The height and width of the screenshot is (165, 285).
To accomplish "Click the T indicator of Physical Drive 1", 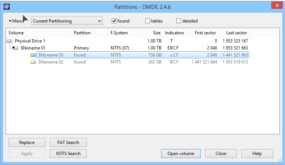I will tap(171, 41).
